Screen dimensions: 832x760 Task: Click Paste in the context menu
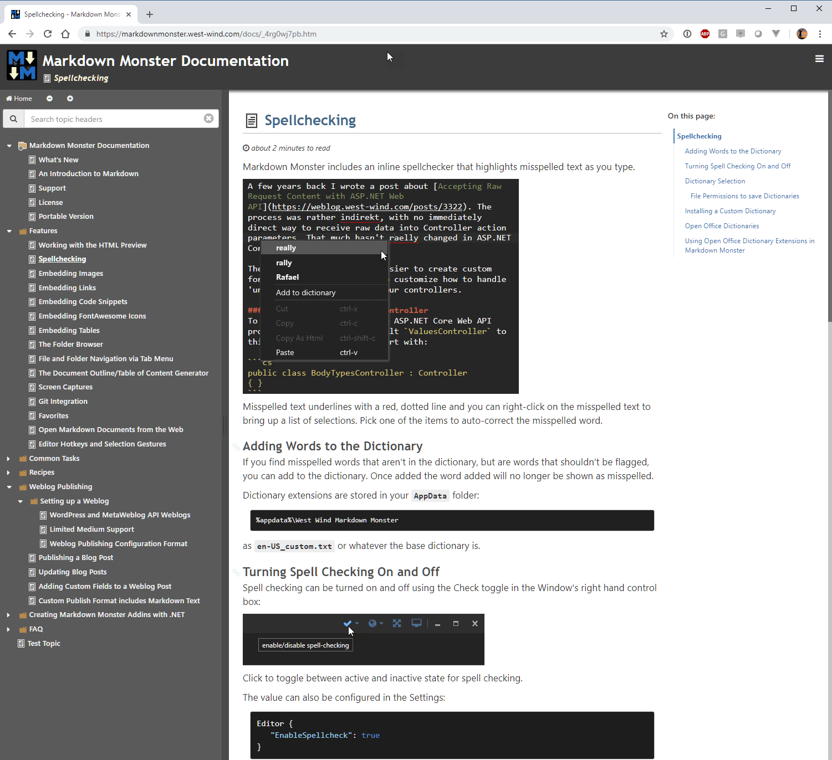click(324, 352)
